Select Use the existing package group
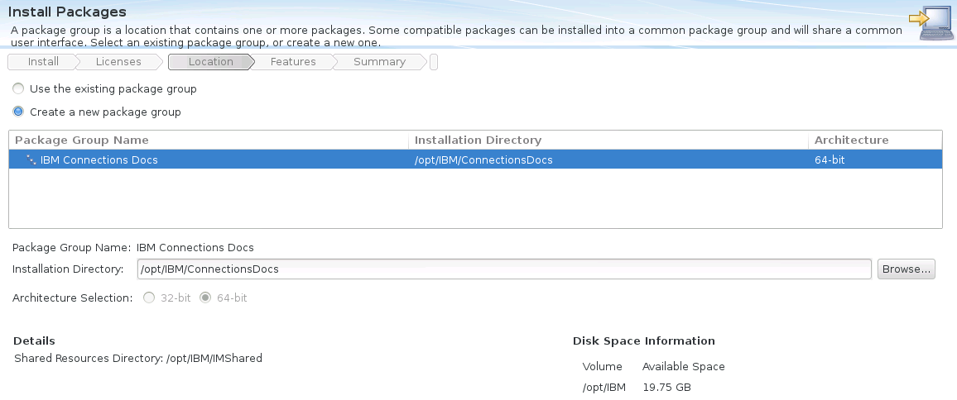Image resolution: width=957 pixels, height=400 pixels. (18, 88)
